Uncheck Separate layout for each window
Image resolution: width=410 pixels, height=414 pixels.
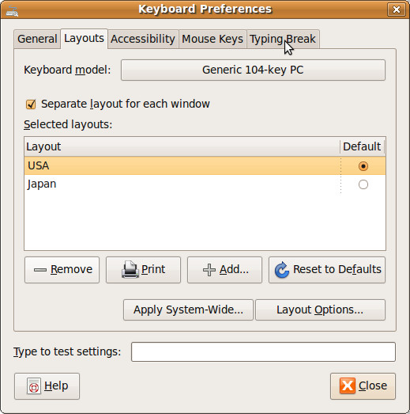coord(31,104)
